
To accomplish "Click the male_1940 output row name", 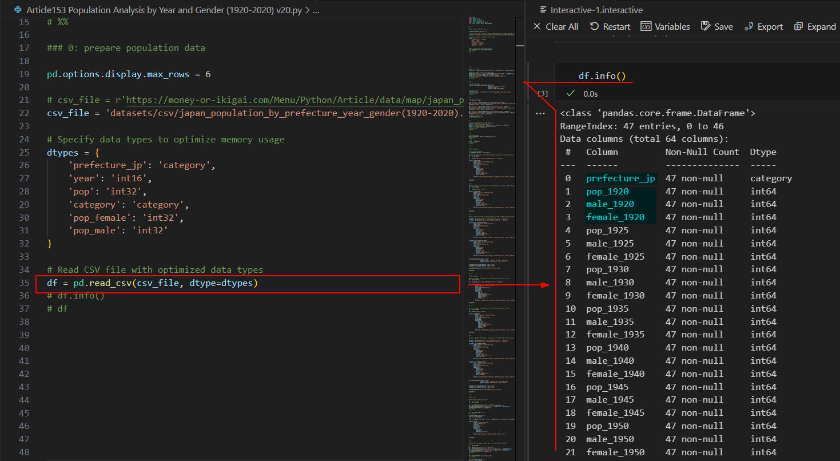I will [x=610, y=361].
